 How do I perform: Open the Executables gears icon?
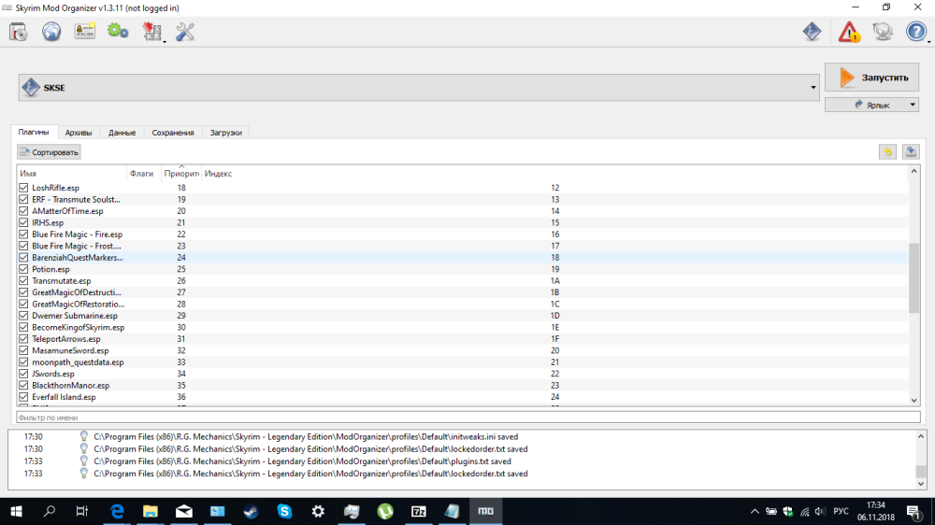tap(118, 32)
